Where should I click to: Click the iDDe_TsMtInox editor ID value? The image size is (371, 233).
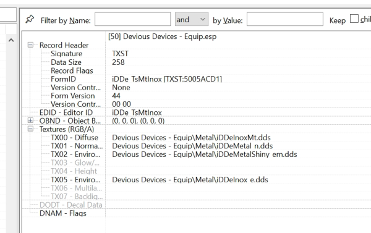pyautogui.click(x=137, y=112)
